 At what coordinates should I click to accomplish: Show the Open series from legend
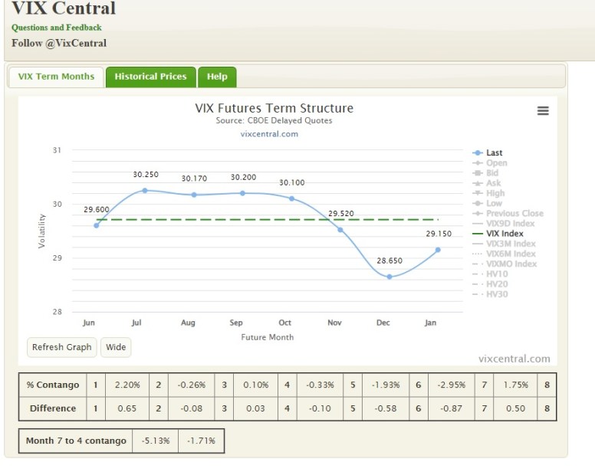point(496,163)
